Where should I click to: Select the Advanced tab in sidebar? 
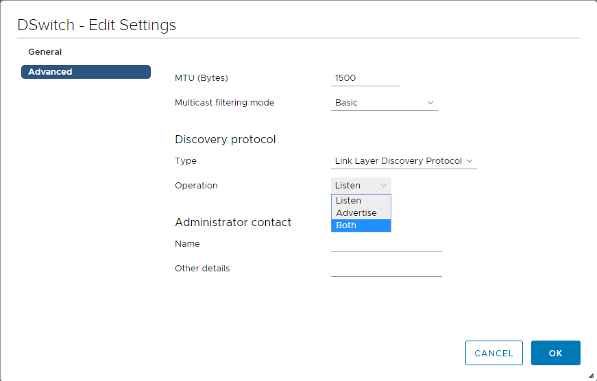pos(86,72)
